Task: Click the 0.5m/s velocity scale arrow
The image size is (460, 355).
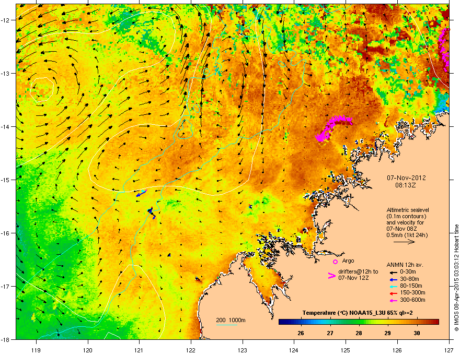Action: 404,242
